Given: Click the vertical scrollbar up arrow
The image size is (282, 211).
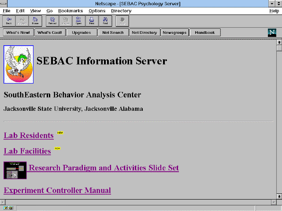Looking at the screenshot, I should tap(279, 43).
